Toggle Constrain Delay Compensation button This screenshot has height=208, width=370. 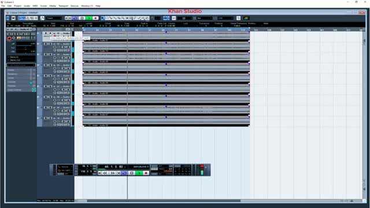coord(13,18)
